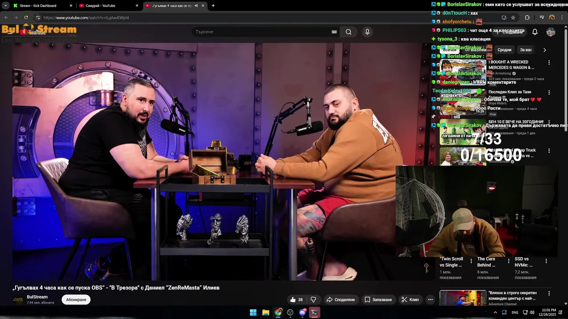Viewport: 568px width, 319px height.
Task: Open the ENG language switcher
Action: coord(515,312)
